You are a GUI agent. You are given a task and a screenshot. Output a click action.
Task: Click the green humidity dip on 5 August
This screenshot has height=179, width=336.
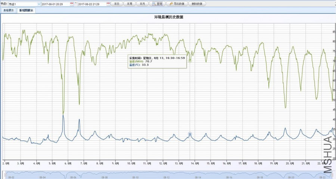[x=63, y=112]
